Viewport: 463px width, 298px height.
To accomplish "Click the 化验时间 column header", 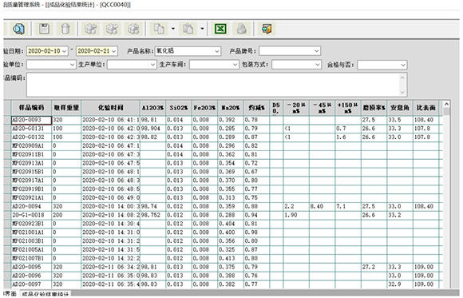I will 110,108.
